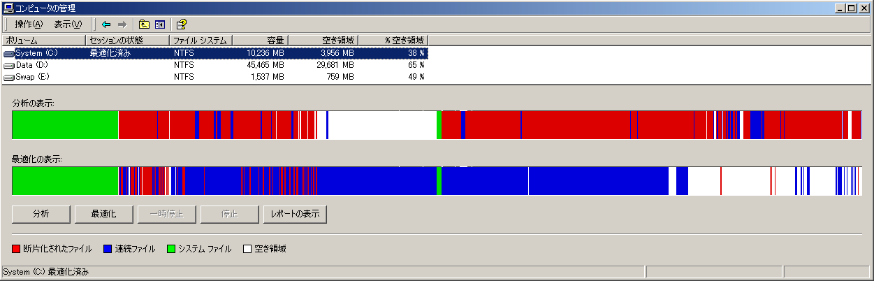Click the green システム ファイル legend swatch
Screen dimensions: 874x281
click(x=170, y=249)
